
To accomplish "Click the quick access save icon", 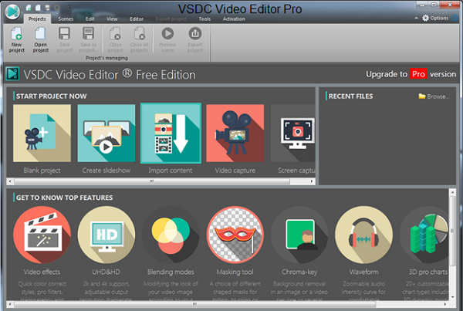I will tap(48, 8).
